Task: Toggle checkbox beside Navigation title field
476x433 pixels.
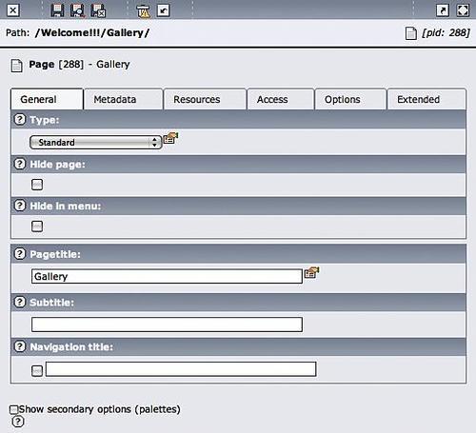Action: (37, 370)
